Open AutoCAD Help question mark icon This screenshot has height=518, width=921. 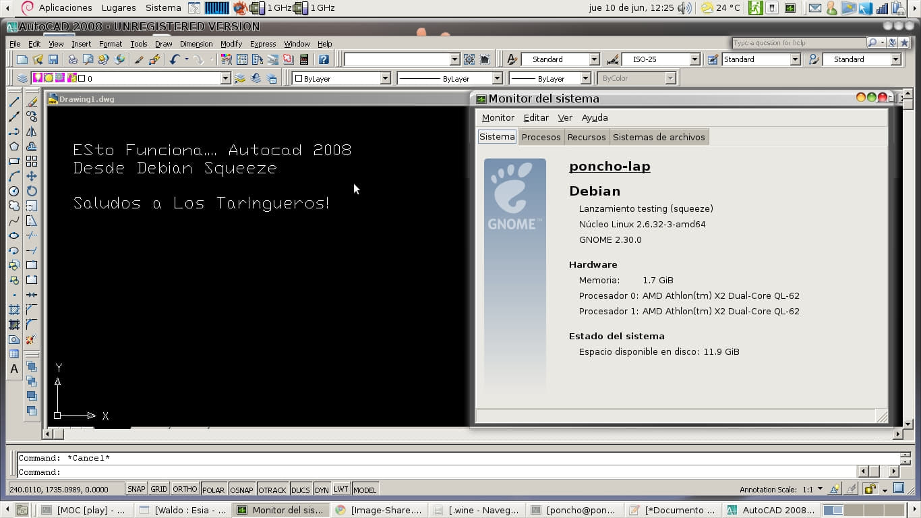click(324, 59)
